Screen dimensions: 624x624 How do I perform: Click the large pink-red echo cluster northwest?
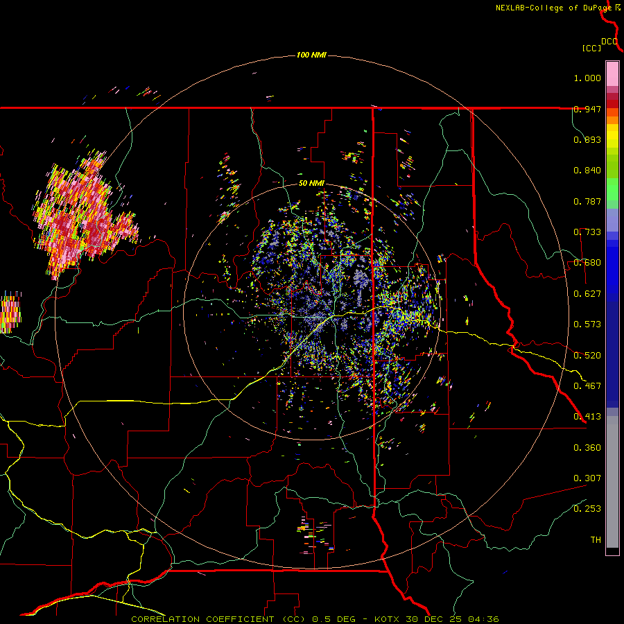pyautogui.click(x=84, y=215)
